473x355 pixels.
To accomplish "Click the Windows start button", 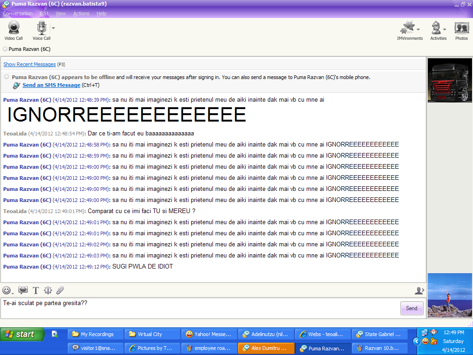I will coord(22,335).
